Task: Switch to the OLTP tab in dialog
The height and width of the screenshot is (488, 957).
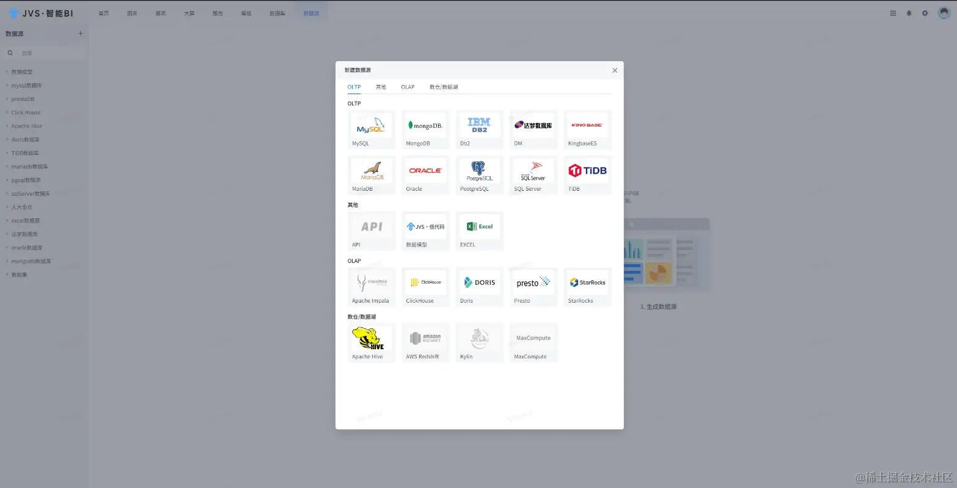Action: (x=354, y=87)
